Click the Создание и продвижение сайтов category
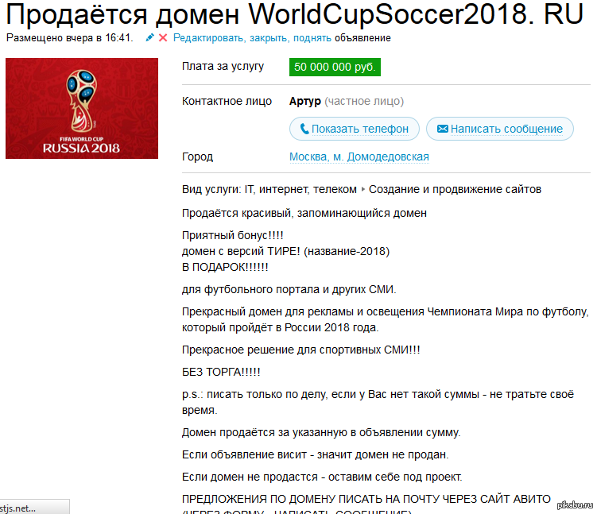The image size is (597, 514). click(x=455, y=189)
